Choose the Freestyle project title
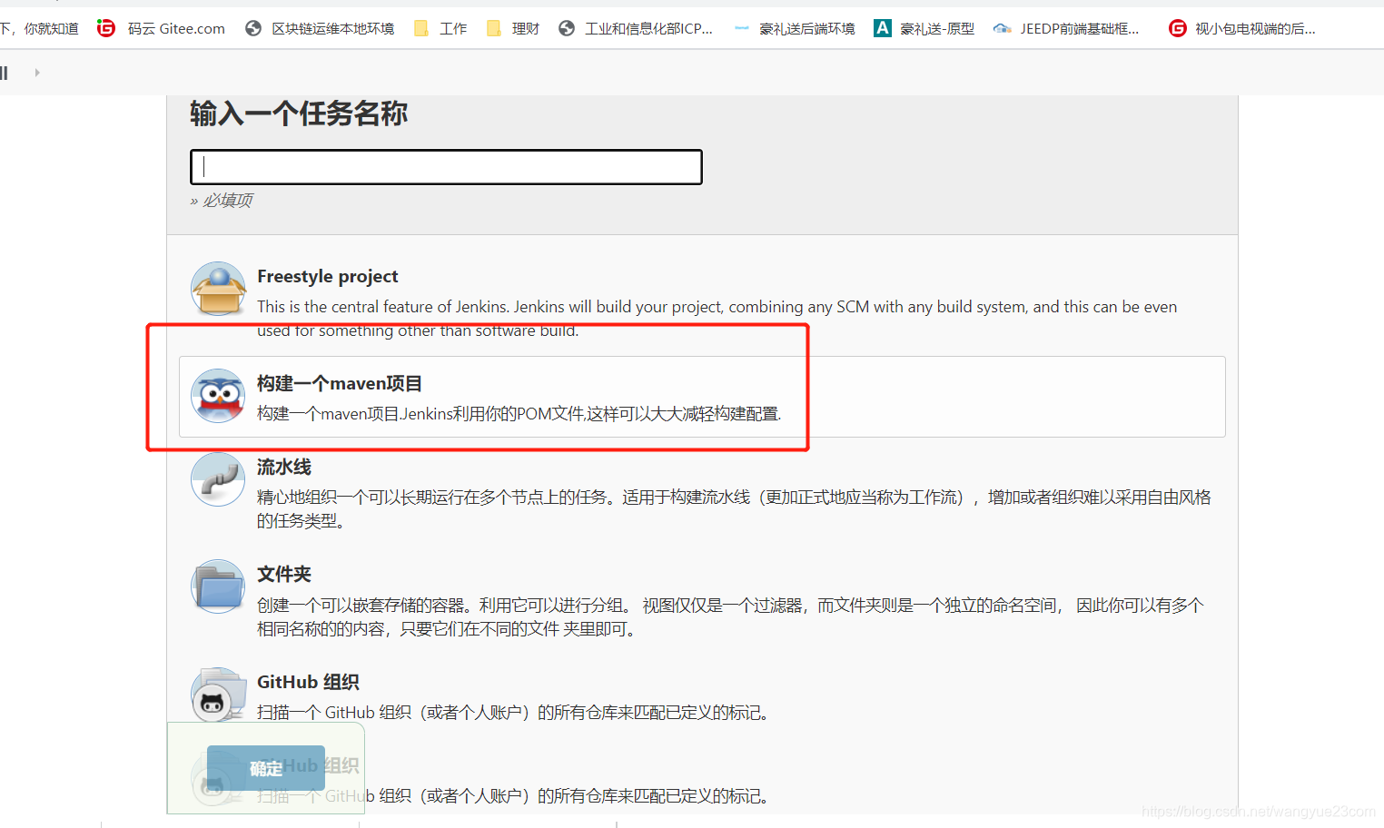Viewport: 1384px width, 828px height. click(x=327, y=276)
